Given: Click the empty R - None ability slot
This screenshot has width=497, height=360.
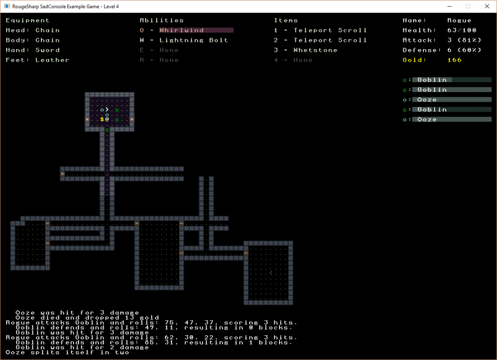Looking at the screenshot, I should tap(159, 60).
